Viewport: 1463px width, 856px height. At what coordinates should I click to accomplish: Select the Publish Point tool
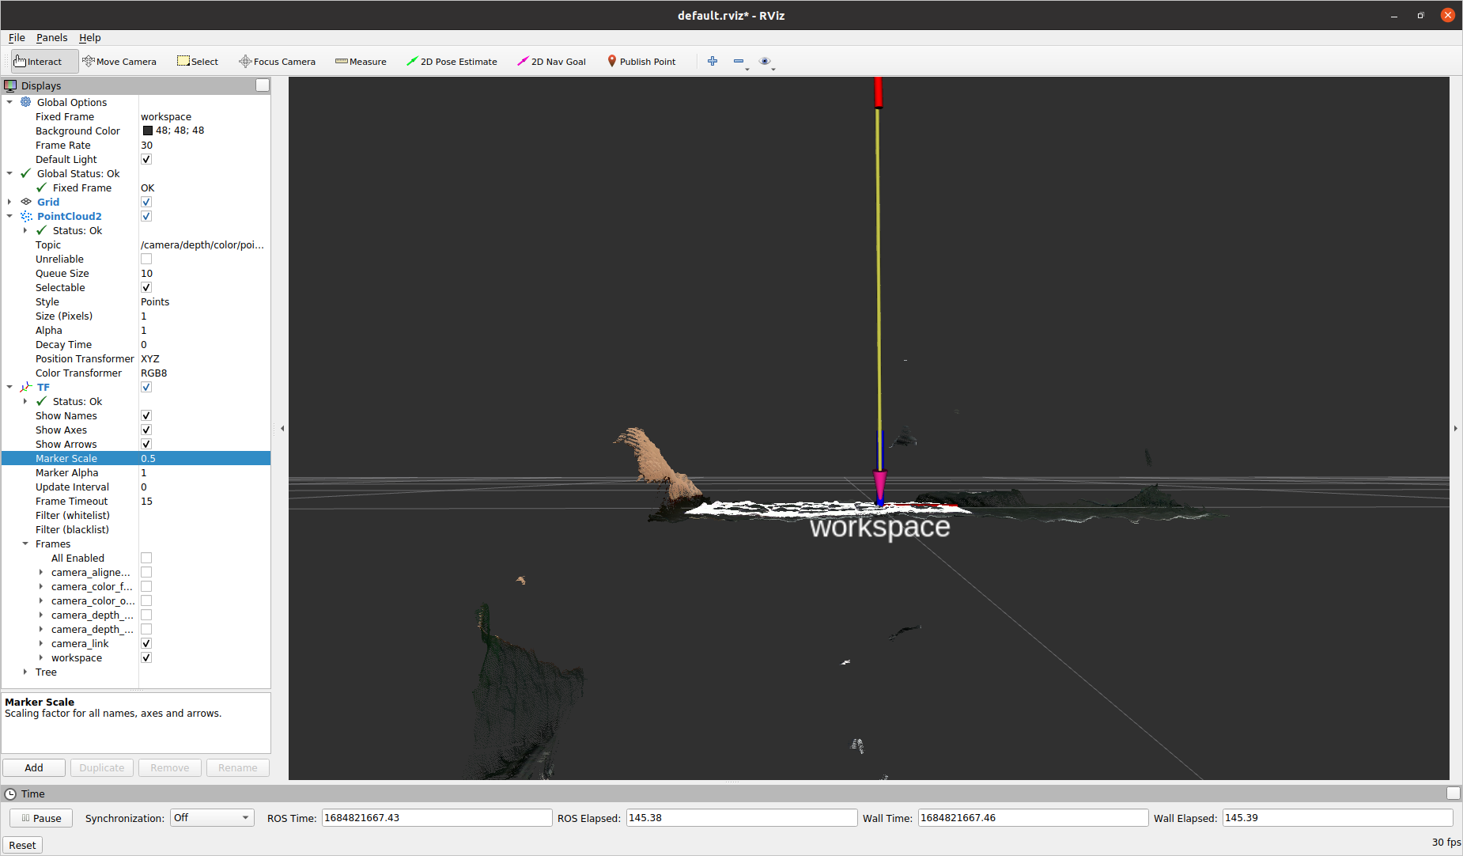641,61
